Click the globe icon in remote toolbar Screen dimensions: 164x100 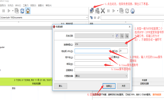(x=132, y=11)
